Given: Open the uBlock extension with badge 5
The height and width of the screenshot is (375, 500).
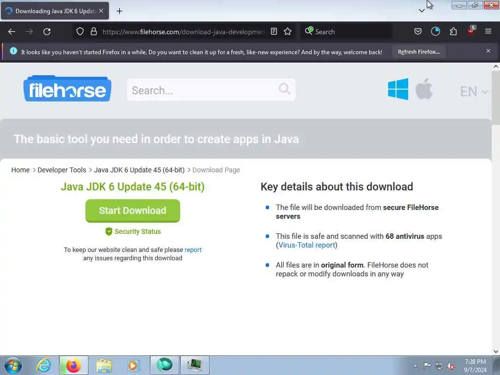Looking at the screenshot, I should coord(471,31).
